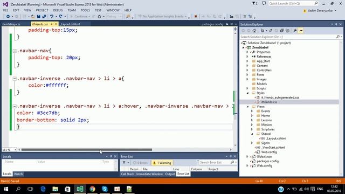Toggle the 0 Errors filter button
The height and width of the screenshot is (194, 345).
pyautogui.click(x=140, y=163)
